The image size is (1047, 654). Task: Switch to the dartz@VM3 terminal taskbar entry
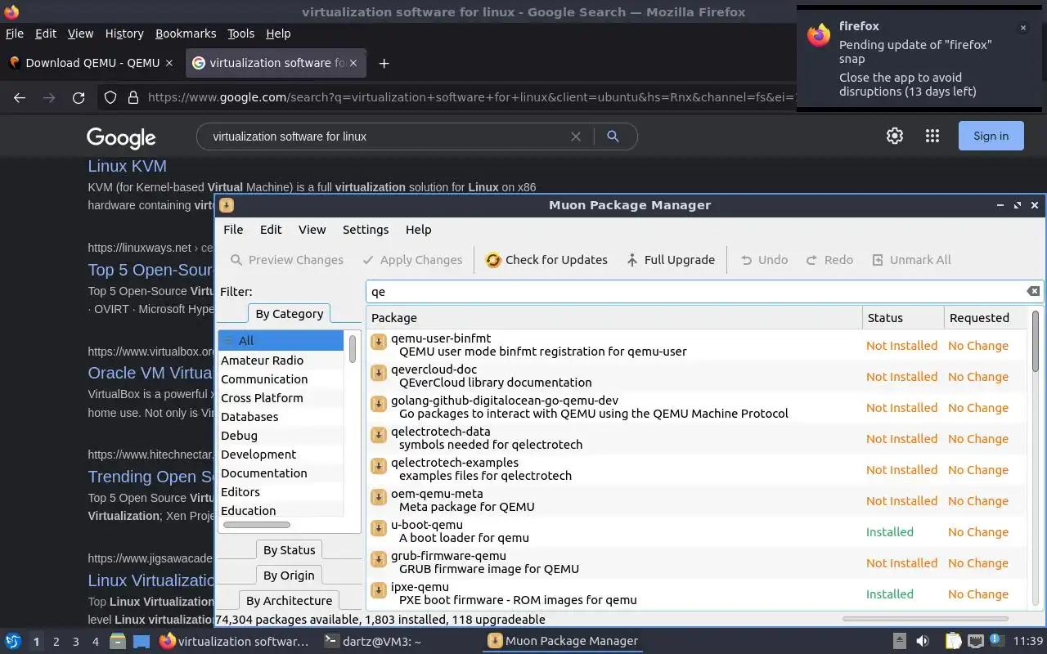coord(372,642)
